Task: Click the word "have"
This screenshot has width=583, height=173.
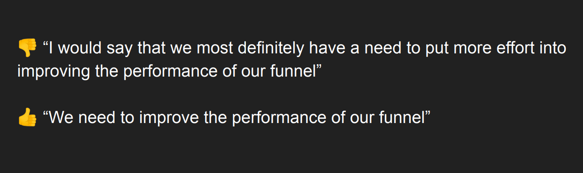Action: (x=327, y=47)
